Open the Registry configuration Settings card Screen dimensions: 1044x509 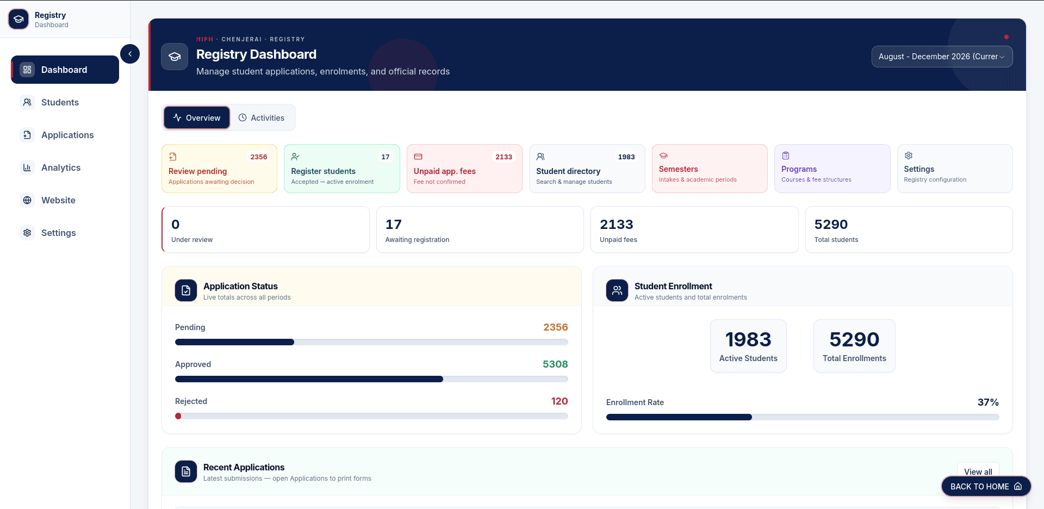tap(955, 169)
